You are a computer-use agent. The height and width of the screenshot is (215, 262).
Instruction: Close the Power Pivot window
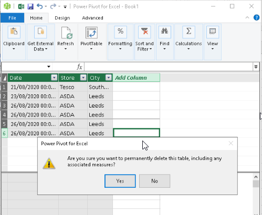(251, 6)
